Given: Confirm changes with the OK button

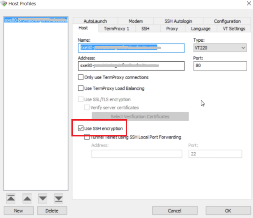Looking at the screenshot, I should [x=228, y=210].
